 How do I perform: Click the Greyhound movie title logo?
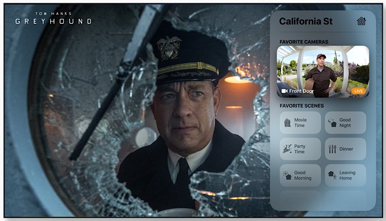53,18
